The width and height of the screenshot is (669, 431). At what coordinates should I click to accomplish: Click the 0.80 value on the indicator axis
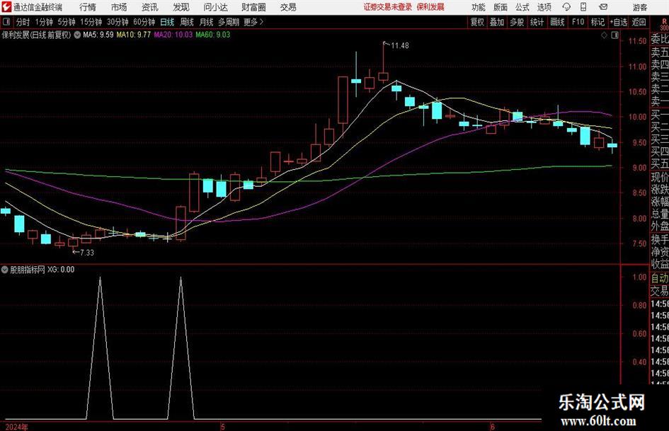coord(640,306)
